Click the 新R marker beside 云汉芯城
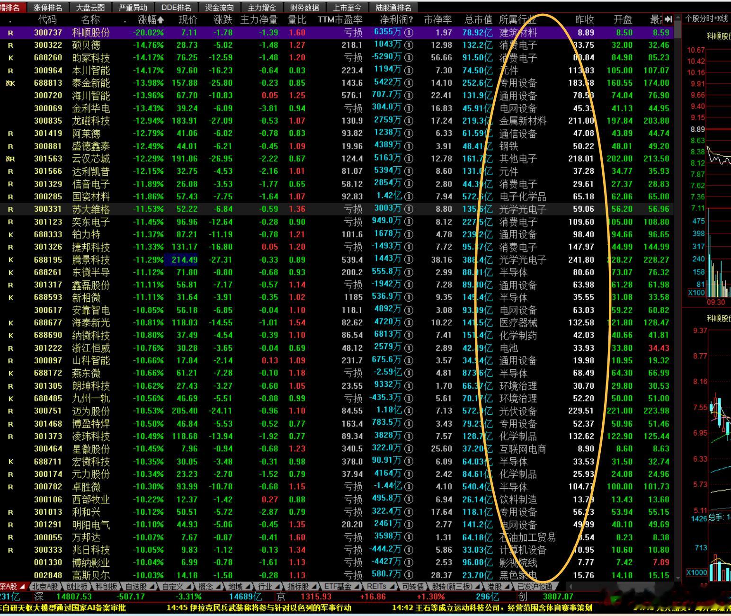The height and width of the screenshot is (616, 731). pos(10,159)
